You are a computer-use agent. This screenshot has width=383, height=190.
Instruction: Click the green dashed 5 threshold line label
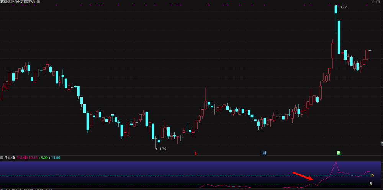click(x=371, y=184)
